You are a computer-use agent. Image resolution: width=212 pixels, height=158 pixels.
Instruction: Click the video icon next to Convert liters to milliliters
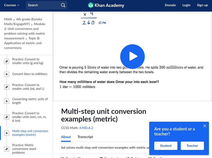click(7, 74)
